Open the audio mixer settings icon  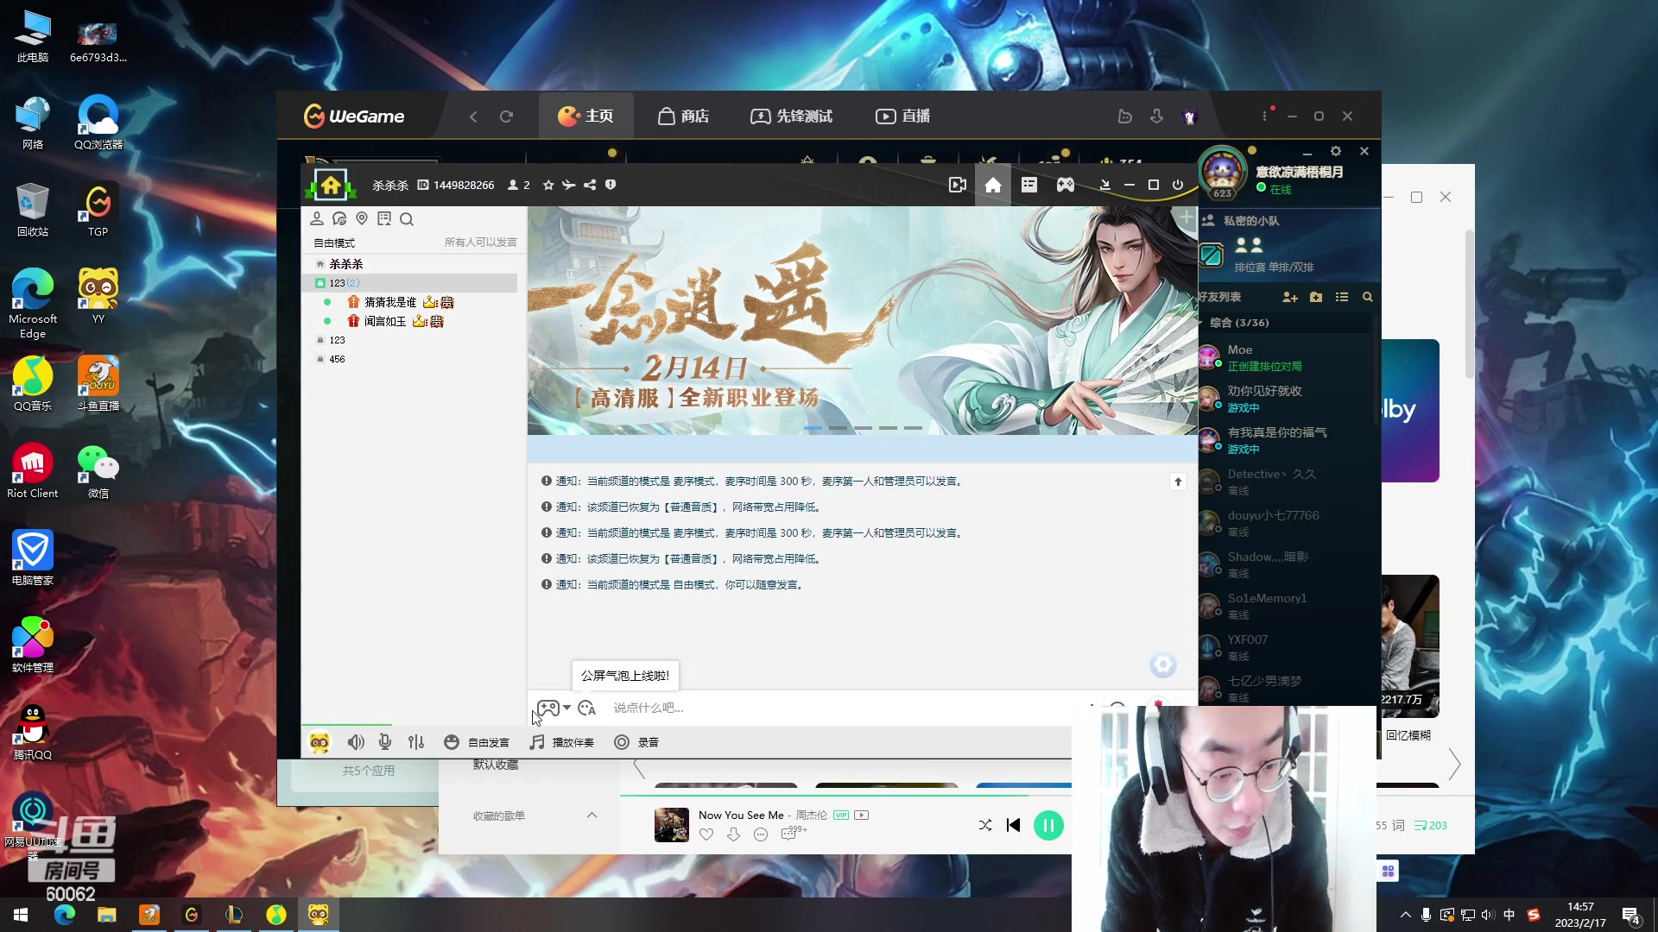[416, 742]
